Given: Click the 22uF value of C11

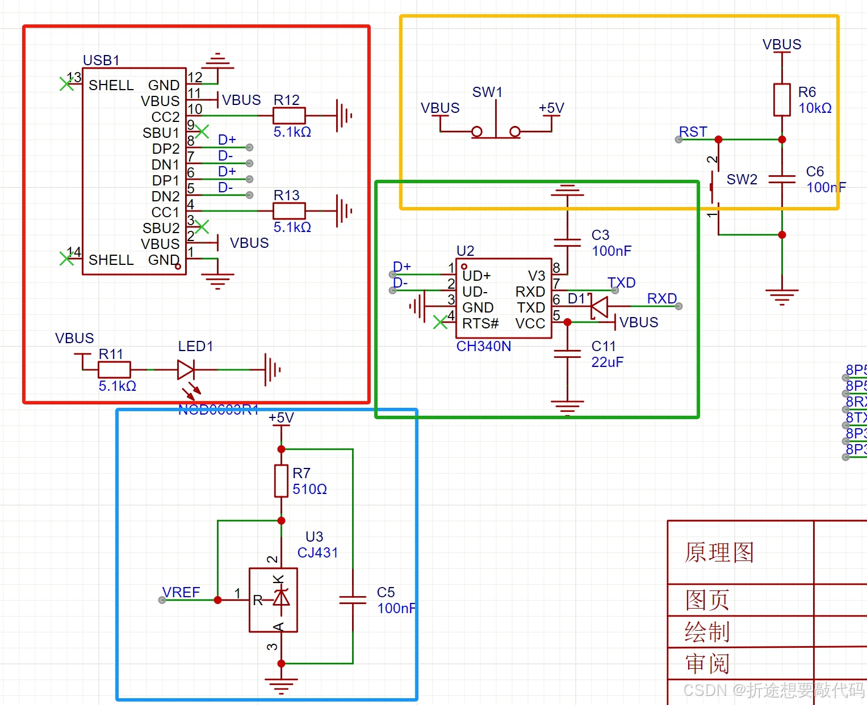Looking at the screenshot, I should [608, 362].
